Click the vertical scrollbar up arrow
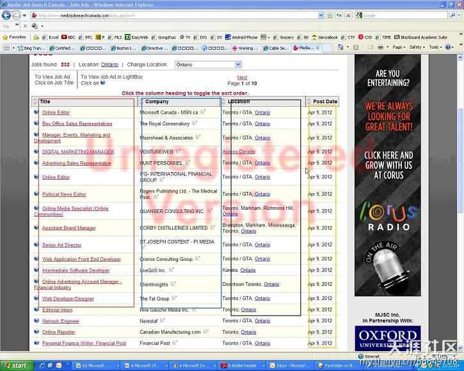Image resolution: width=464 pixels, height=371 pixels. coord(460,58)
